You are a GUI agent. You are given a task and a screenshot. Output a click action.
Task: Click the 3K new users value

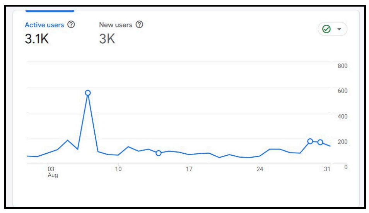(107, 39)
